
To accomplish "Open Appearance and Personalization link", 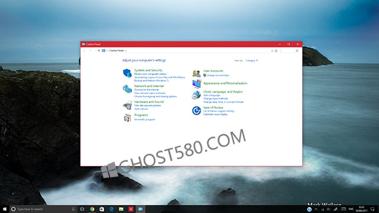I will (225, 83).
